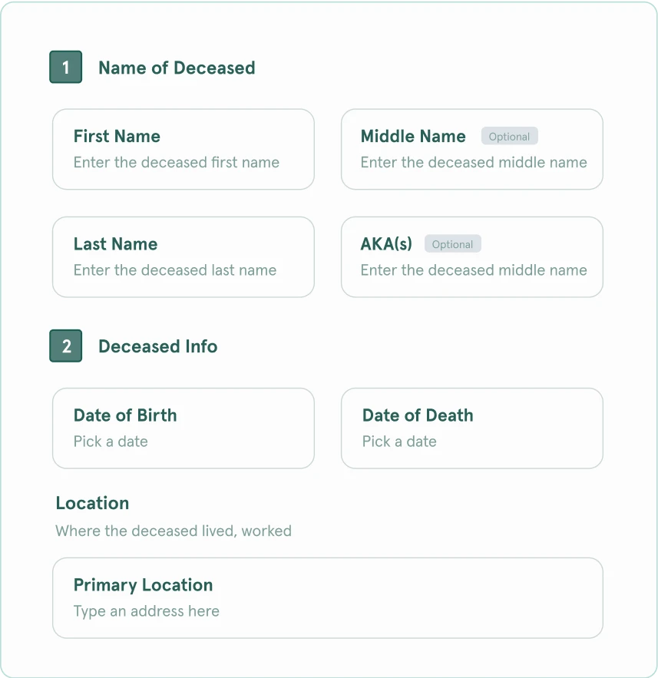Image resolution: width=658 pixels, height=678 pixels.
Task: Click the Location heading
Action: 92,503
